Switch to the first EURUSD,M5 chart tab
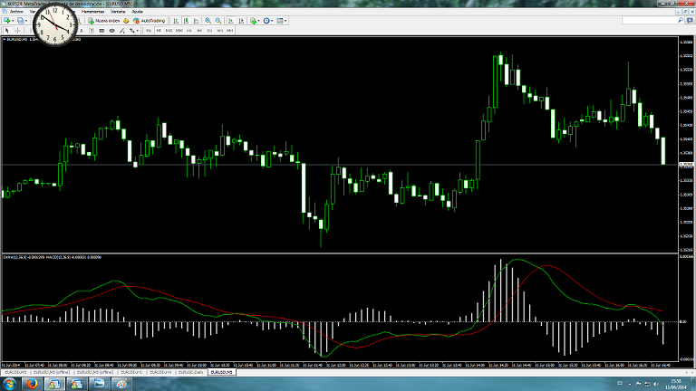 (15, 372)
